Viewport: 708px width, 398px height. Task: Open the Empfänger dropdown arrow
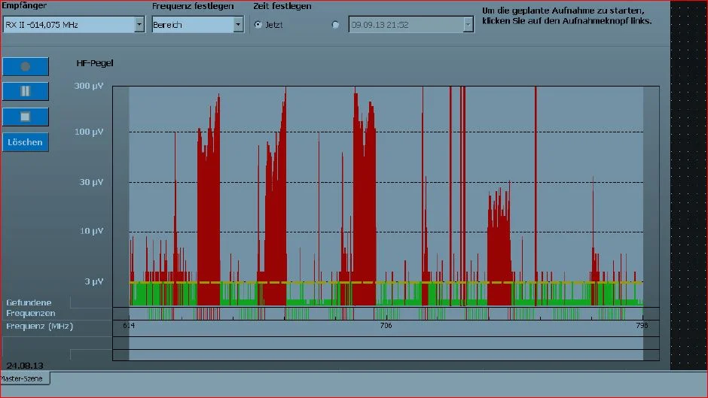click(x=139, y=24)
